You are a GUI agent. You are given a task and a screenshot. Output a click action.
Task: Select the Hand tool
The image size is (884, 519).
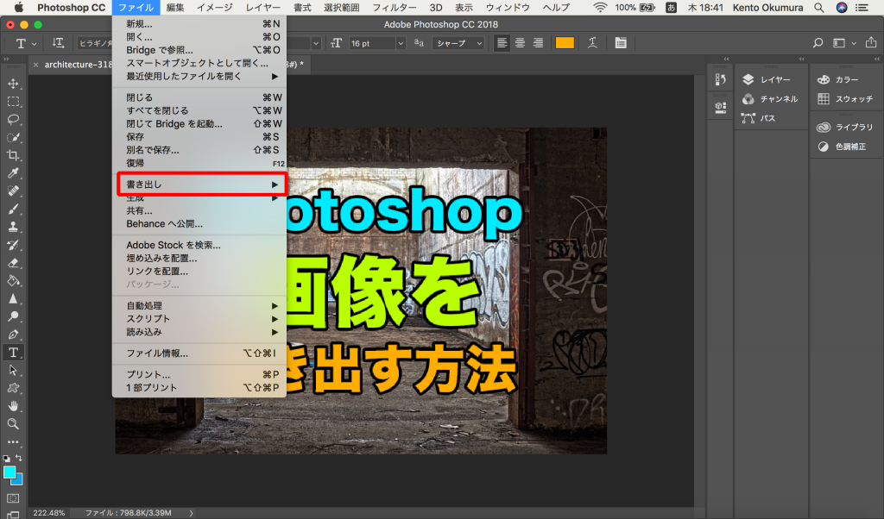[x=13, y=406]
